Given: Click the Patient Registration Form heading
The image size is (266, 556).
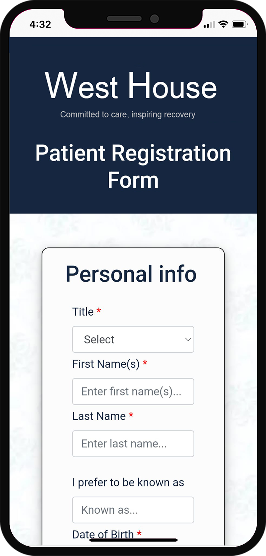Looking at the screenshot, I should 133,166.
